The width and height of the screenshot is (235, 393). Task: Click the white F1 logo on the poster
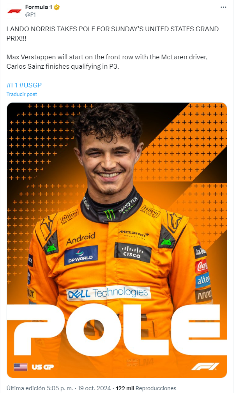coord(205,366)
